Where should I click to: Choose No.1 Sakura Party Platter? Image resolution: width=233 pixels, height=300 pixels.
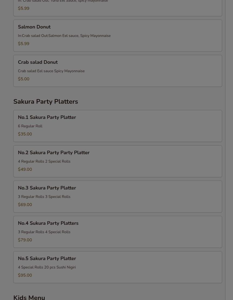pos(118,126)
